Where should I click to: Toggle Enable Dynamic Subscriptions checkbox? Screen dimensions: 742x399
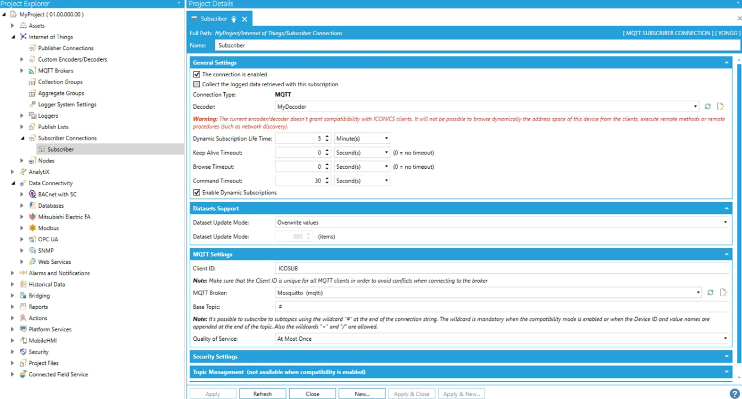click(x=197, y=193)
